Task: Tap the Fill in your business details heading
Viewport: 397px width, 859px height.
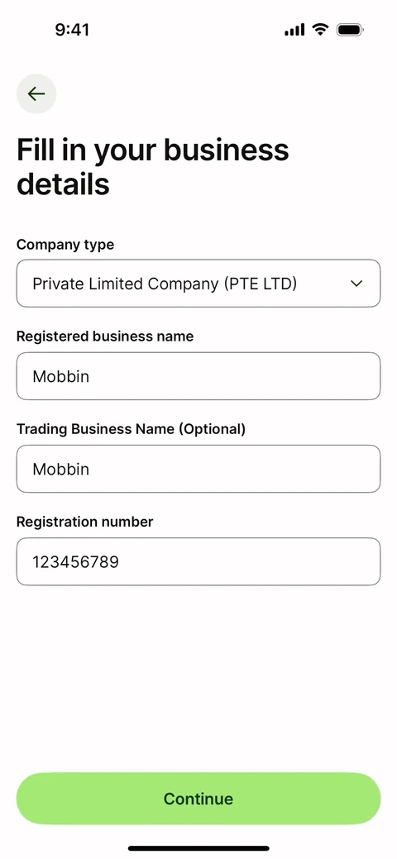Action: pos(152,166)
